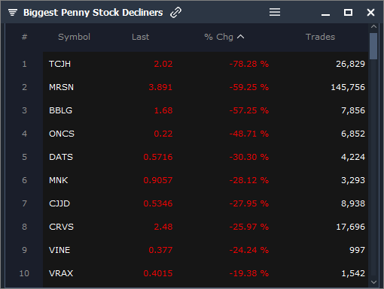Select the CRVS stock row
The image size is (384, 289).
[206, 227]
